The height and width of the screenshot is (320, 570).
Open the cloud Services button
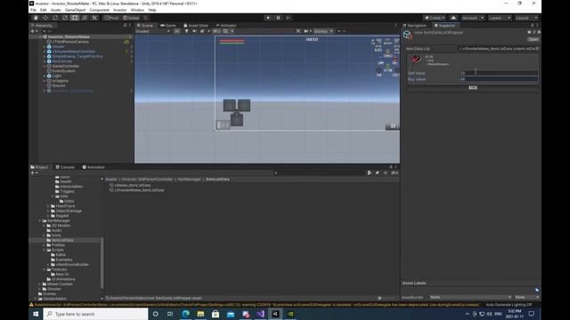(453, 18)
